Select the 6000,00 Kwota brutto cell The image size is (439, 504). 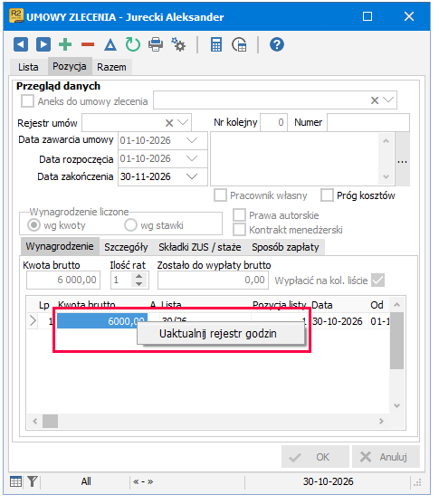pyautogui.click(x=102, y=321)
